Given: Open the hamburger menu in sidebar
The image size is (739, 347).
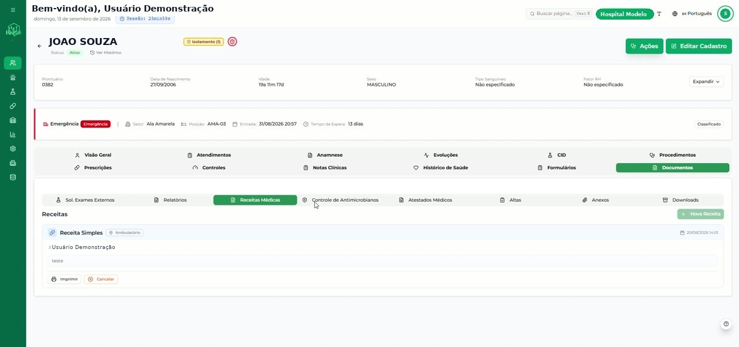Looking at the screenshot, I should pyautogui.click(x=13, y=10).
